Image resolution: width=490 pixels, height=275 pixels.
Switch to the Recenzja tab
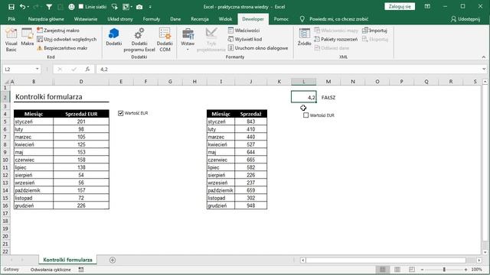[200, 19]
